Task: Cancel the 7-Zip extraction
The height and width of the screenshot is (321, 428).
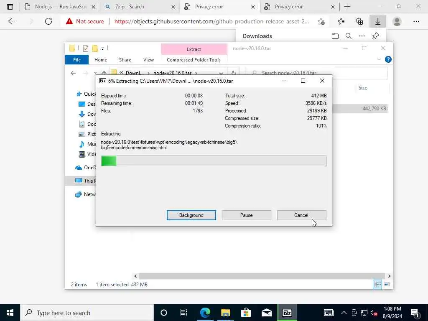Action: point(301,215)
